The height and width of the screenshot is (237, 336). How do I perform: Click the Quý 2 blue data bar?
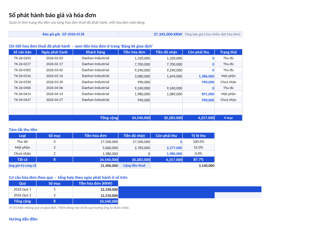click(166, 195)
